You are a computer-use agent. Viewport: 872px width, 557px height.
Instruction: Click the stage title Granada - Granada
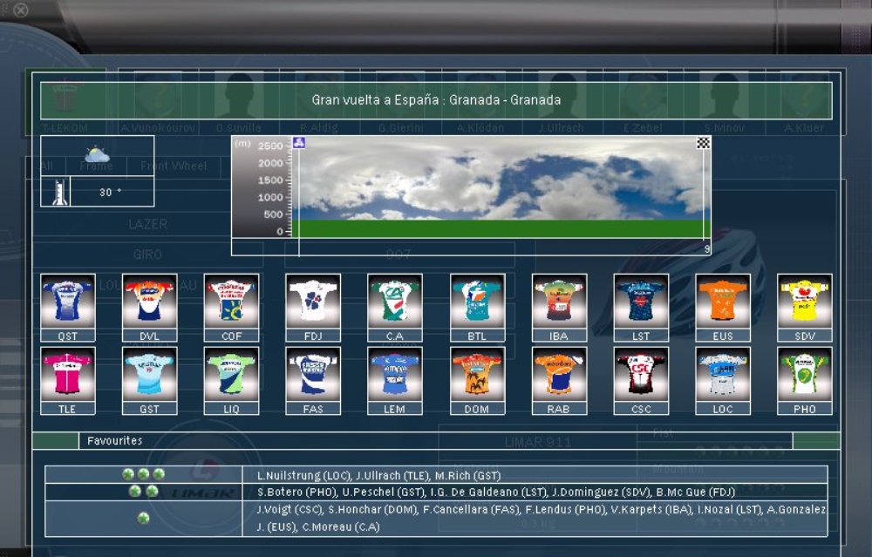pos(436,100)
